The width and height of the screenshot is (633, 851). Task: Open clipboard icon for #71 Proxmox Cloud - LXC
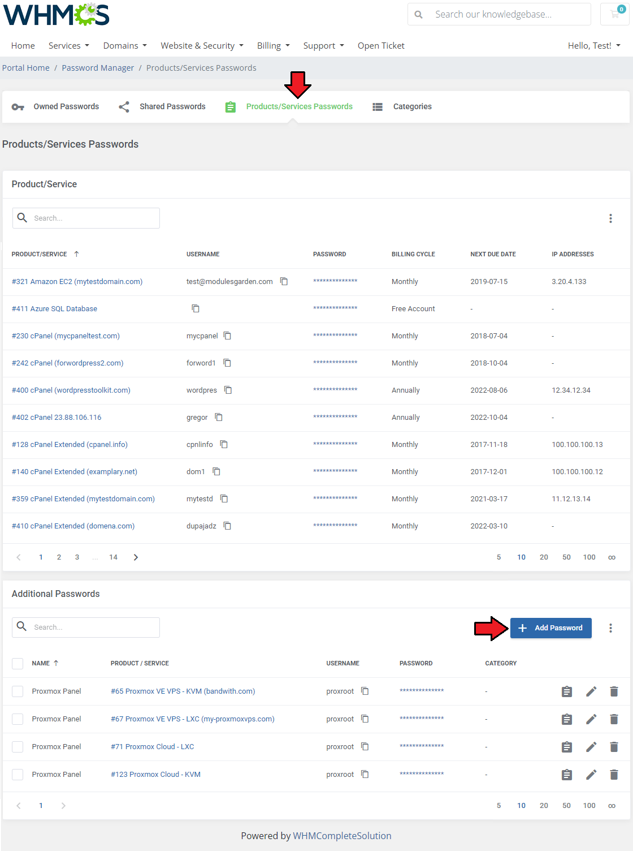(567, 747)
